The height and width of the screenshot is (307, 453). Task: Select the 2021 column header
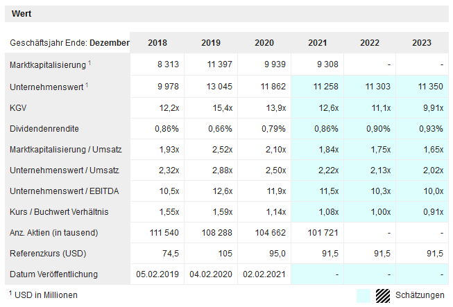pyautogui.click(x=318, y=43)
